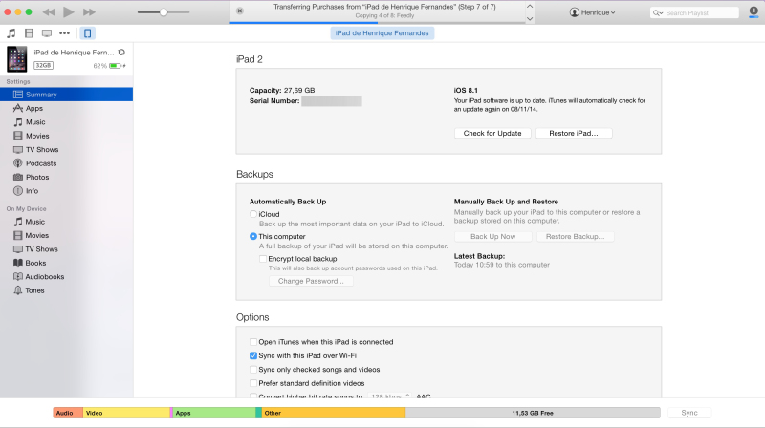
Task: Select the iPad device icon in toolbar
Action: coord(87,33)
